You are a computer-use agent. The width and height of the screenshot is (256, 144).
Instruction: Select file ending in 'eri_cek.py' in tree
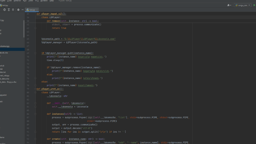[x=5, y=76]
